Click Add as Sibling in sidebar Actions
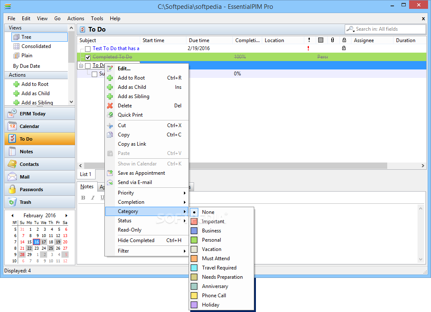This screenshot has height=312, width=431. click(x=37, y=103)
